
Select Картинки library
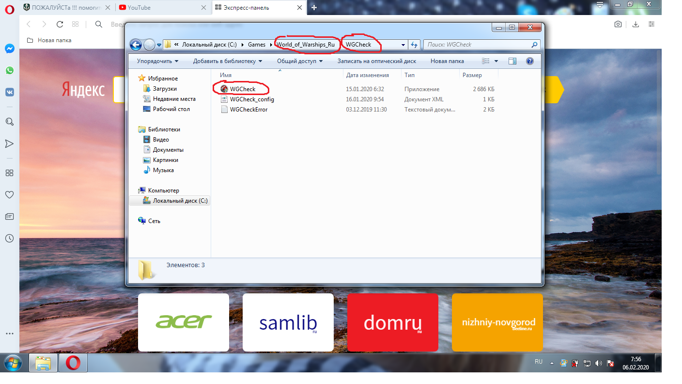pyautogui.click(x=165, y=160)
